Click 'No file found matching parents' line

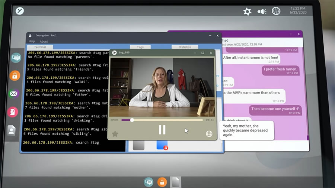coord(61,57)
